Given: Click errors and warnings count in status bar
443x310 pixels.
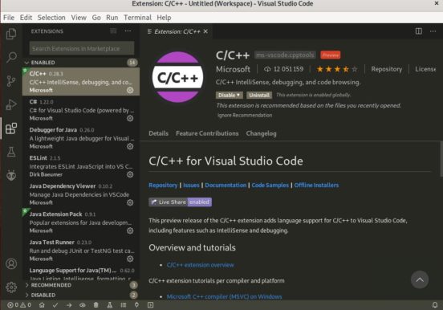Looking at the screenshot, I should click(19, 305).
